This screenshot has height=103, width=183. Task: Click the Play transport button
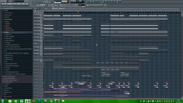41,5
